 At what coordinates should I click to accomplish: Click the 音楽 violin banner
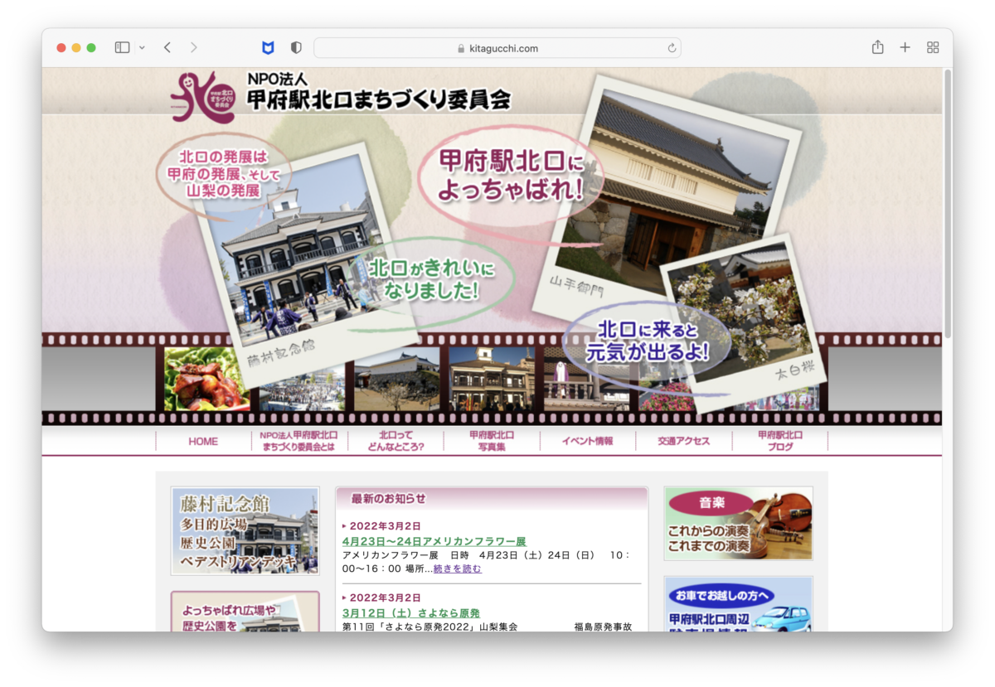tap(738, 523)
